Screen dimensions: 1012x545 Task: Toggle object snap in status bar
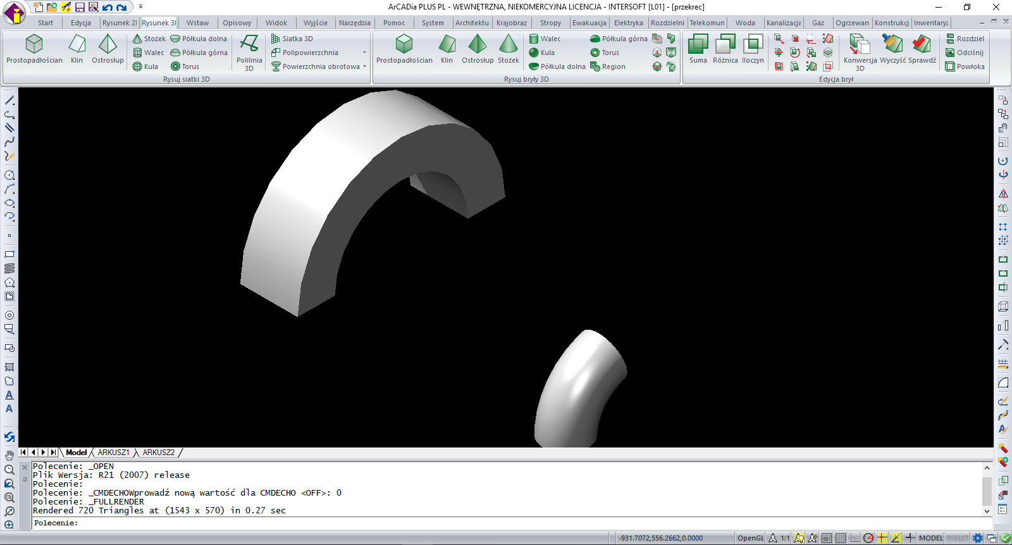(x=882, y=538)
